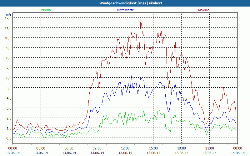Click the 2,0 y-axis value
The width and height of the screenshot is (250, 156).
tap(9, 118)
